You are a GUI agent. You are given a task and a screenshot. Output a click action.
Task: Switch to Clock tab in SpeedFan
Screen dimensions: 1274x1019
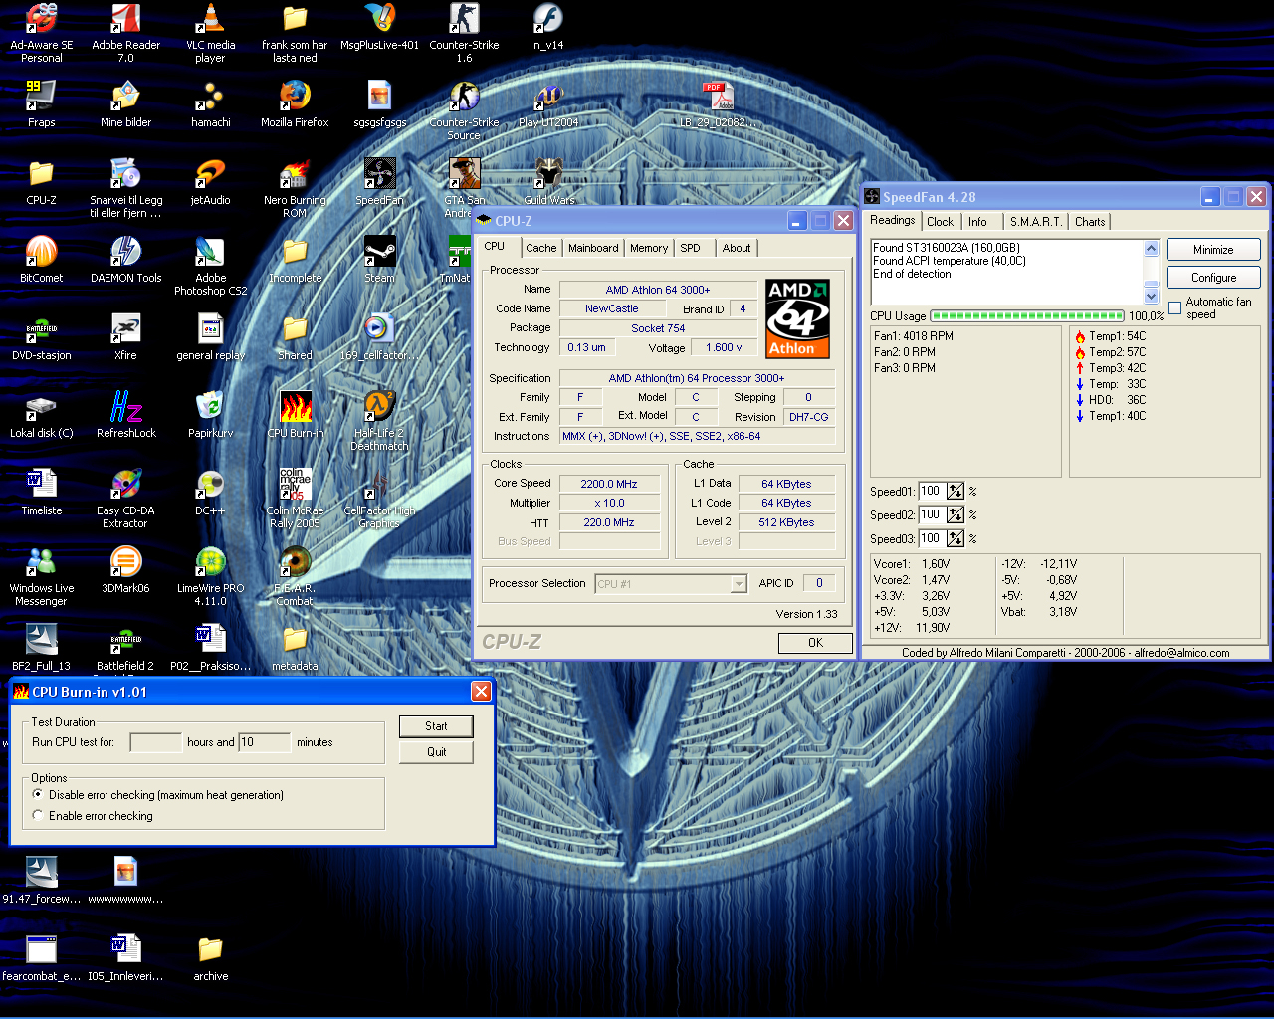940,222
